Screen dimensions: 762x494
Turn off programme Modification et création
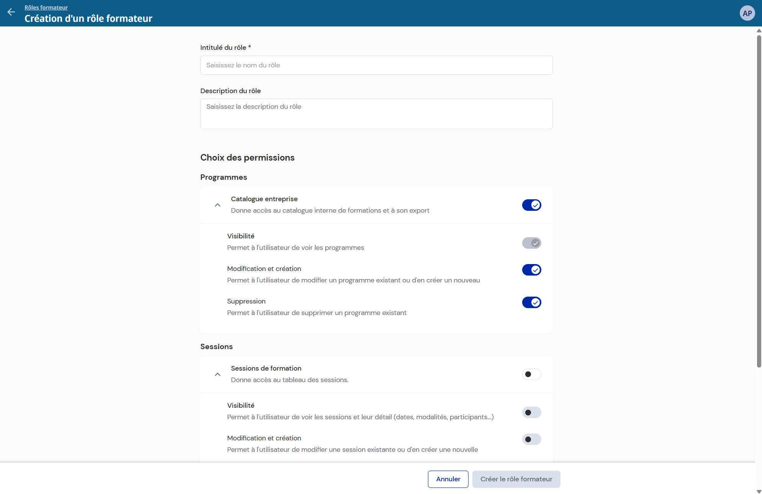pyautogui.click(x=531, y=270)
